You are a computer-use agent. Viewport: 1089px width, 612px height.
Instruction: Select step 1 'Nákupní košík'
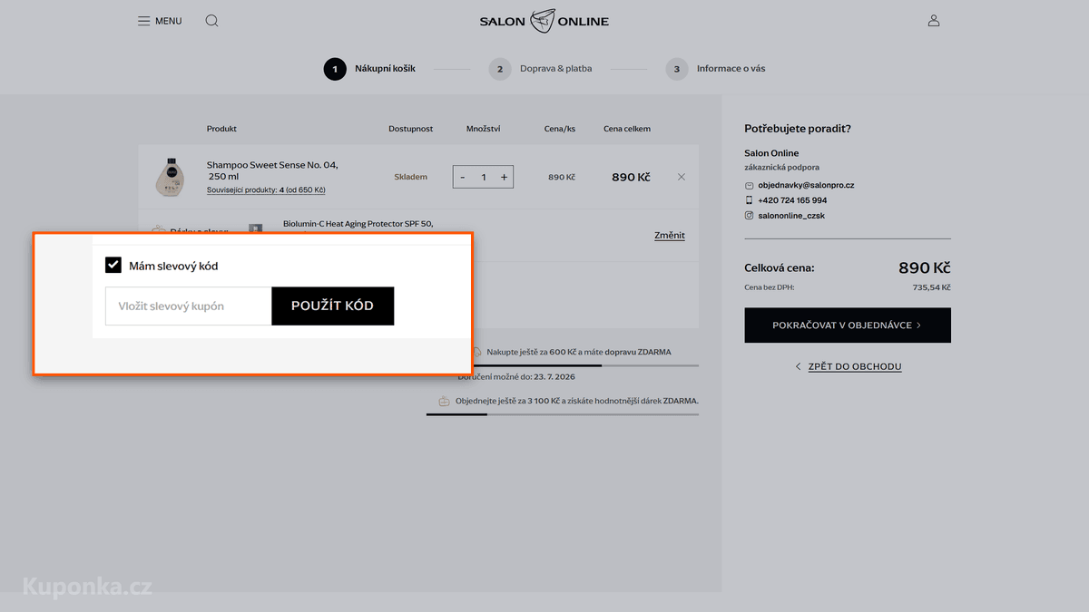(x=370, y=69)
